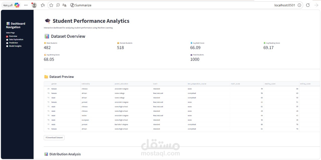Image resolution: width=321 pixels, height=160 pixels.
Task: Select the Prediction page option
Action: pyautogui.click(x=12, y=43)
